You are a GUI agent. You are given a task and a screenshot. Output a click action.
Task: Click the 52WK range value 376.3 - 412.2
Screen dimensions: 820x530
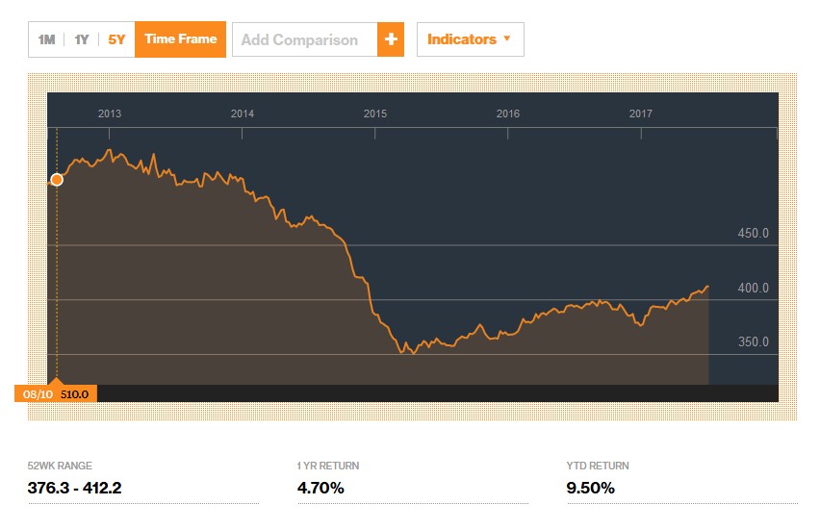pos(75,488)
